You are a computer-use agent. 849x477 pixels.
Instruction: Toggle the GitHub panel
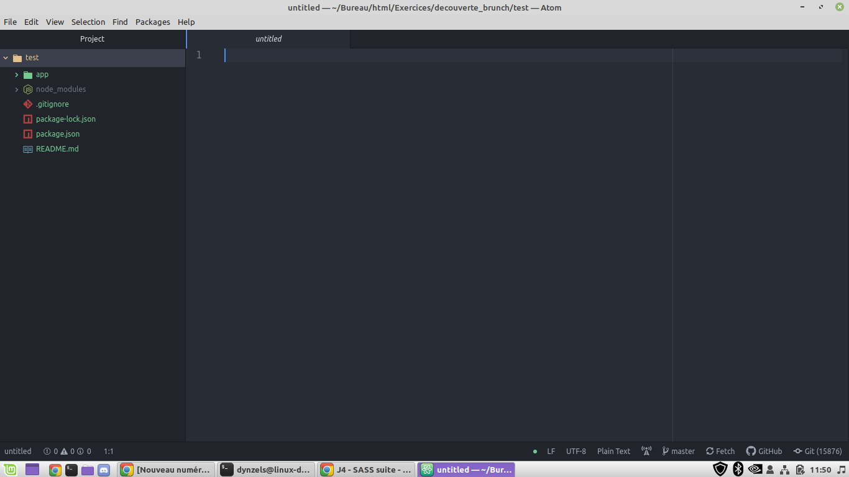point(764,452)
